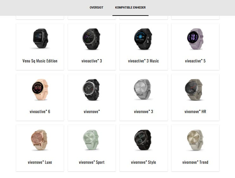Image resolution: width=235 pixels, height=178 pixels.
Task: Click the cream vívomove Trend watch image
Action: (x=195, y=140)
